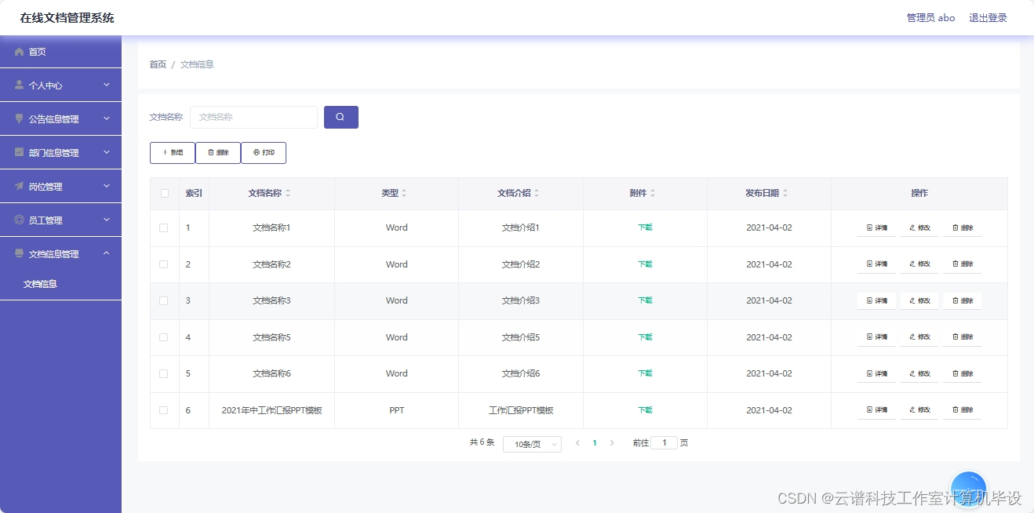Sort the table by 发布日期 ascending arrow
Viewport: 1034px width, 513px height.
point(787,189)
